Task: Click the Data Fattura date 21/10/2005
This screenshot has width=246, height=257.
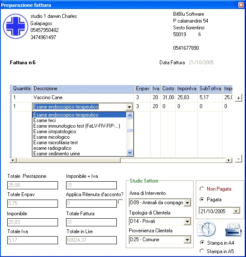Action: pos(201,63)
